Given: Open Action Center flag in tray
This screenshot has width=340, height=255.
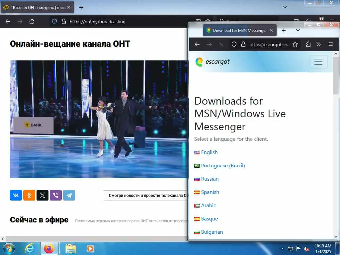Looking at the screenshot, I should 298,249.
